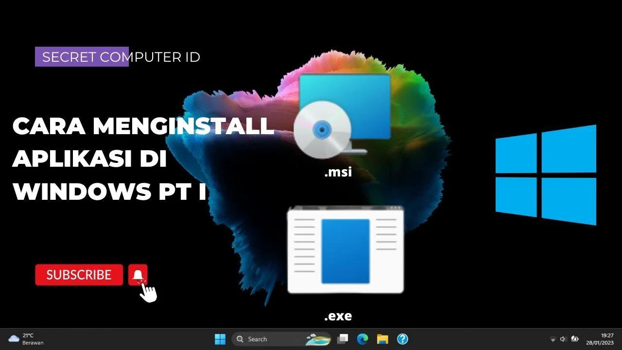Image resolution: width=622 pixels, height=350 pixels.
Task: Click the search highlight picture in Search box
Action: tap(318, 339)
